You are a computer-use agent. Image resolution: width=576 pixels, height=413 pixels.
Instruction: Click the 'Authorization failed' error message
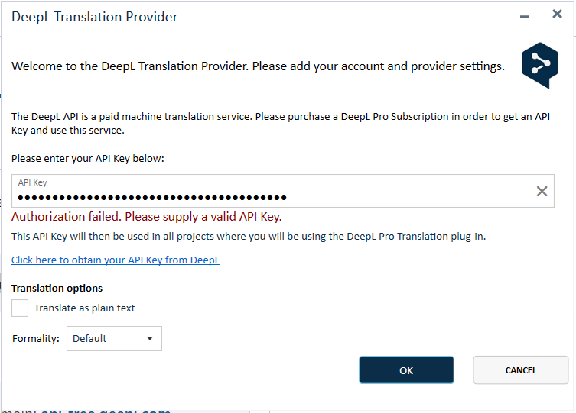[147, 217]
